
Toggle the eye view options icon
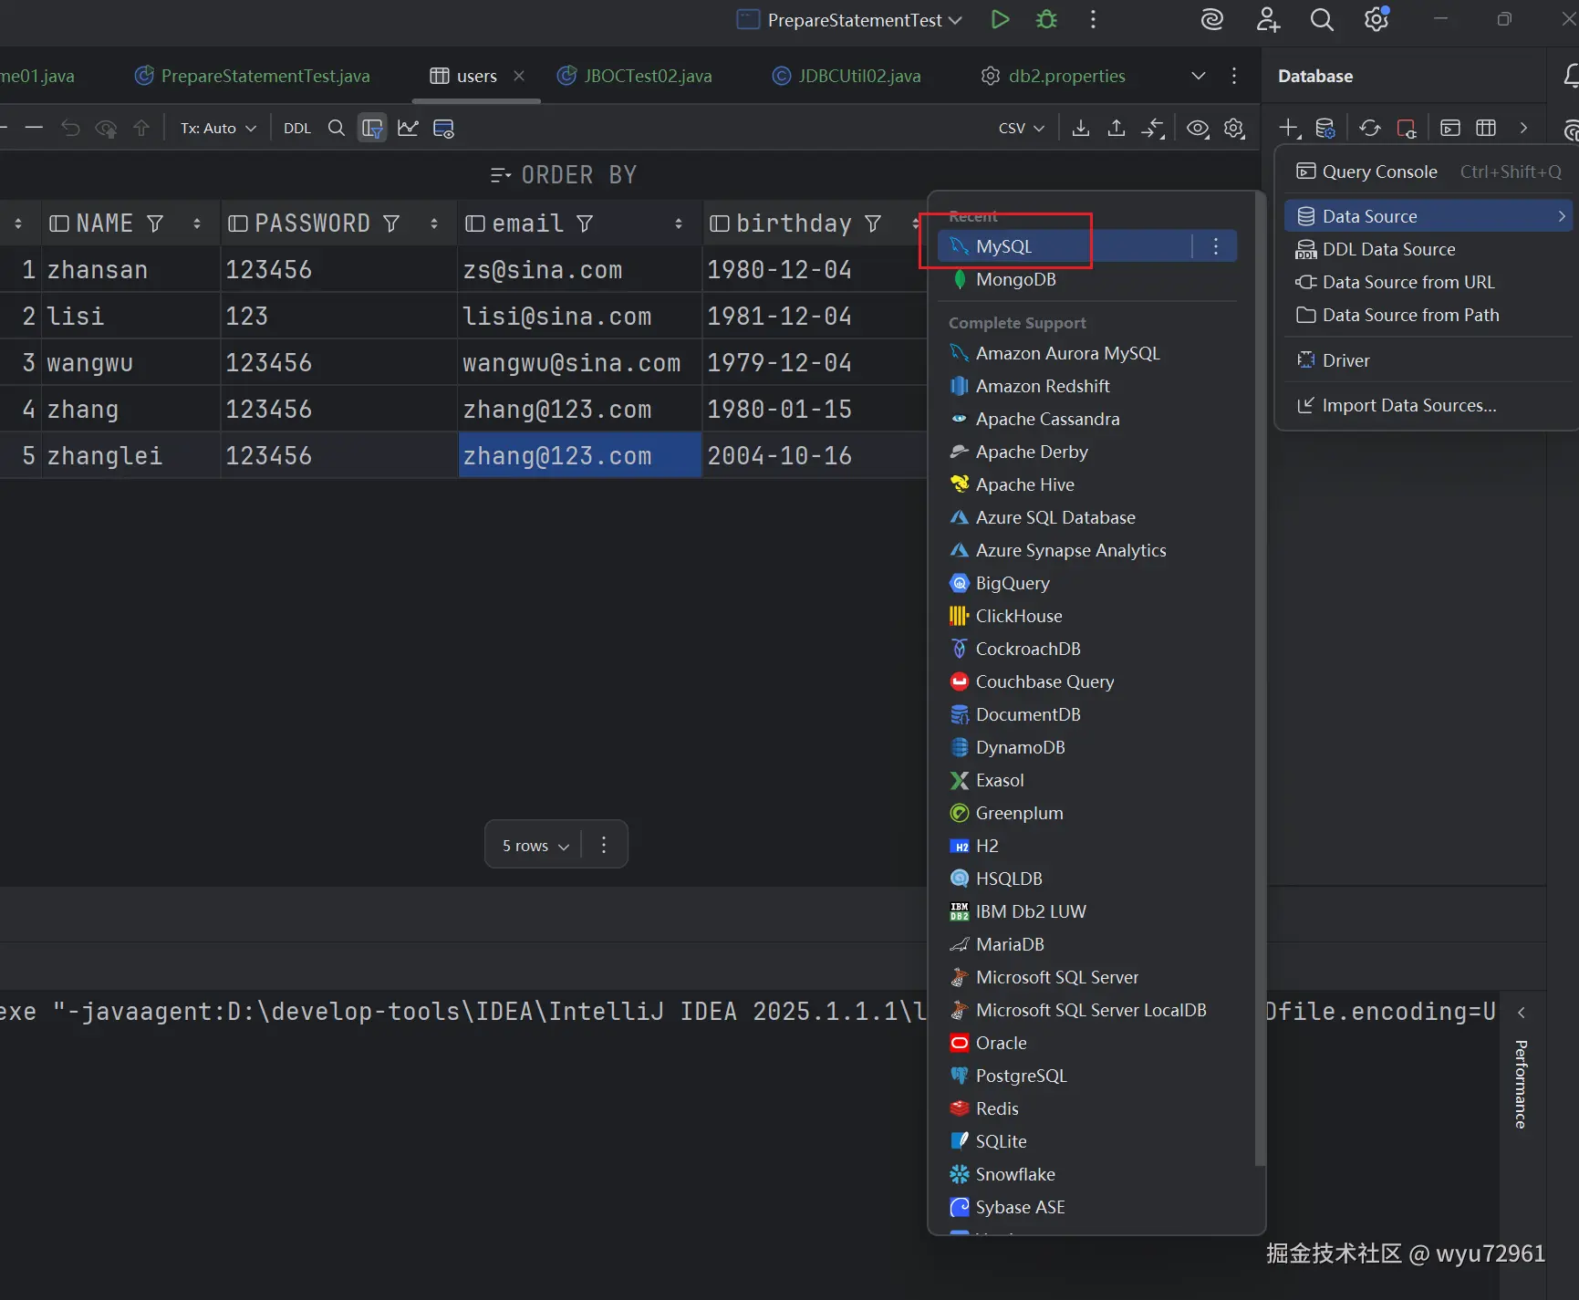[1198, 129]
